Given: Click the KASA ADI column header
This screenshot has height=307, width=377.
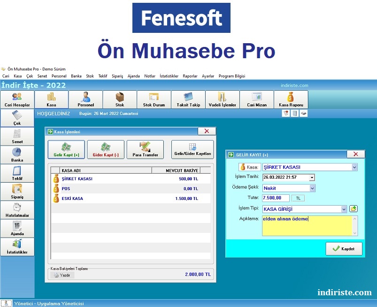Looking at the screenshot, I should [106, 170].
